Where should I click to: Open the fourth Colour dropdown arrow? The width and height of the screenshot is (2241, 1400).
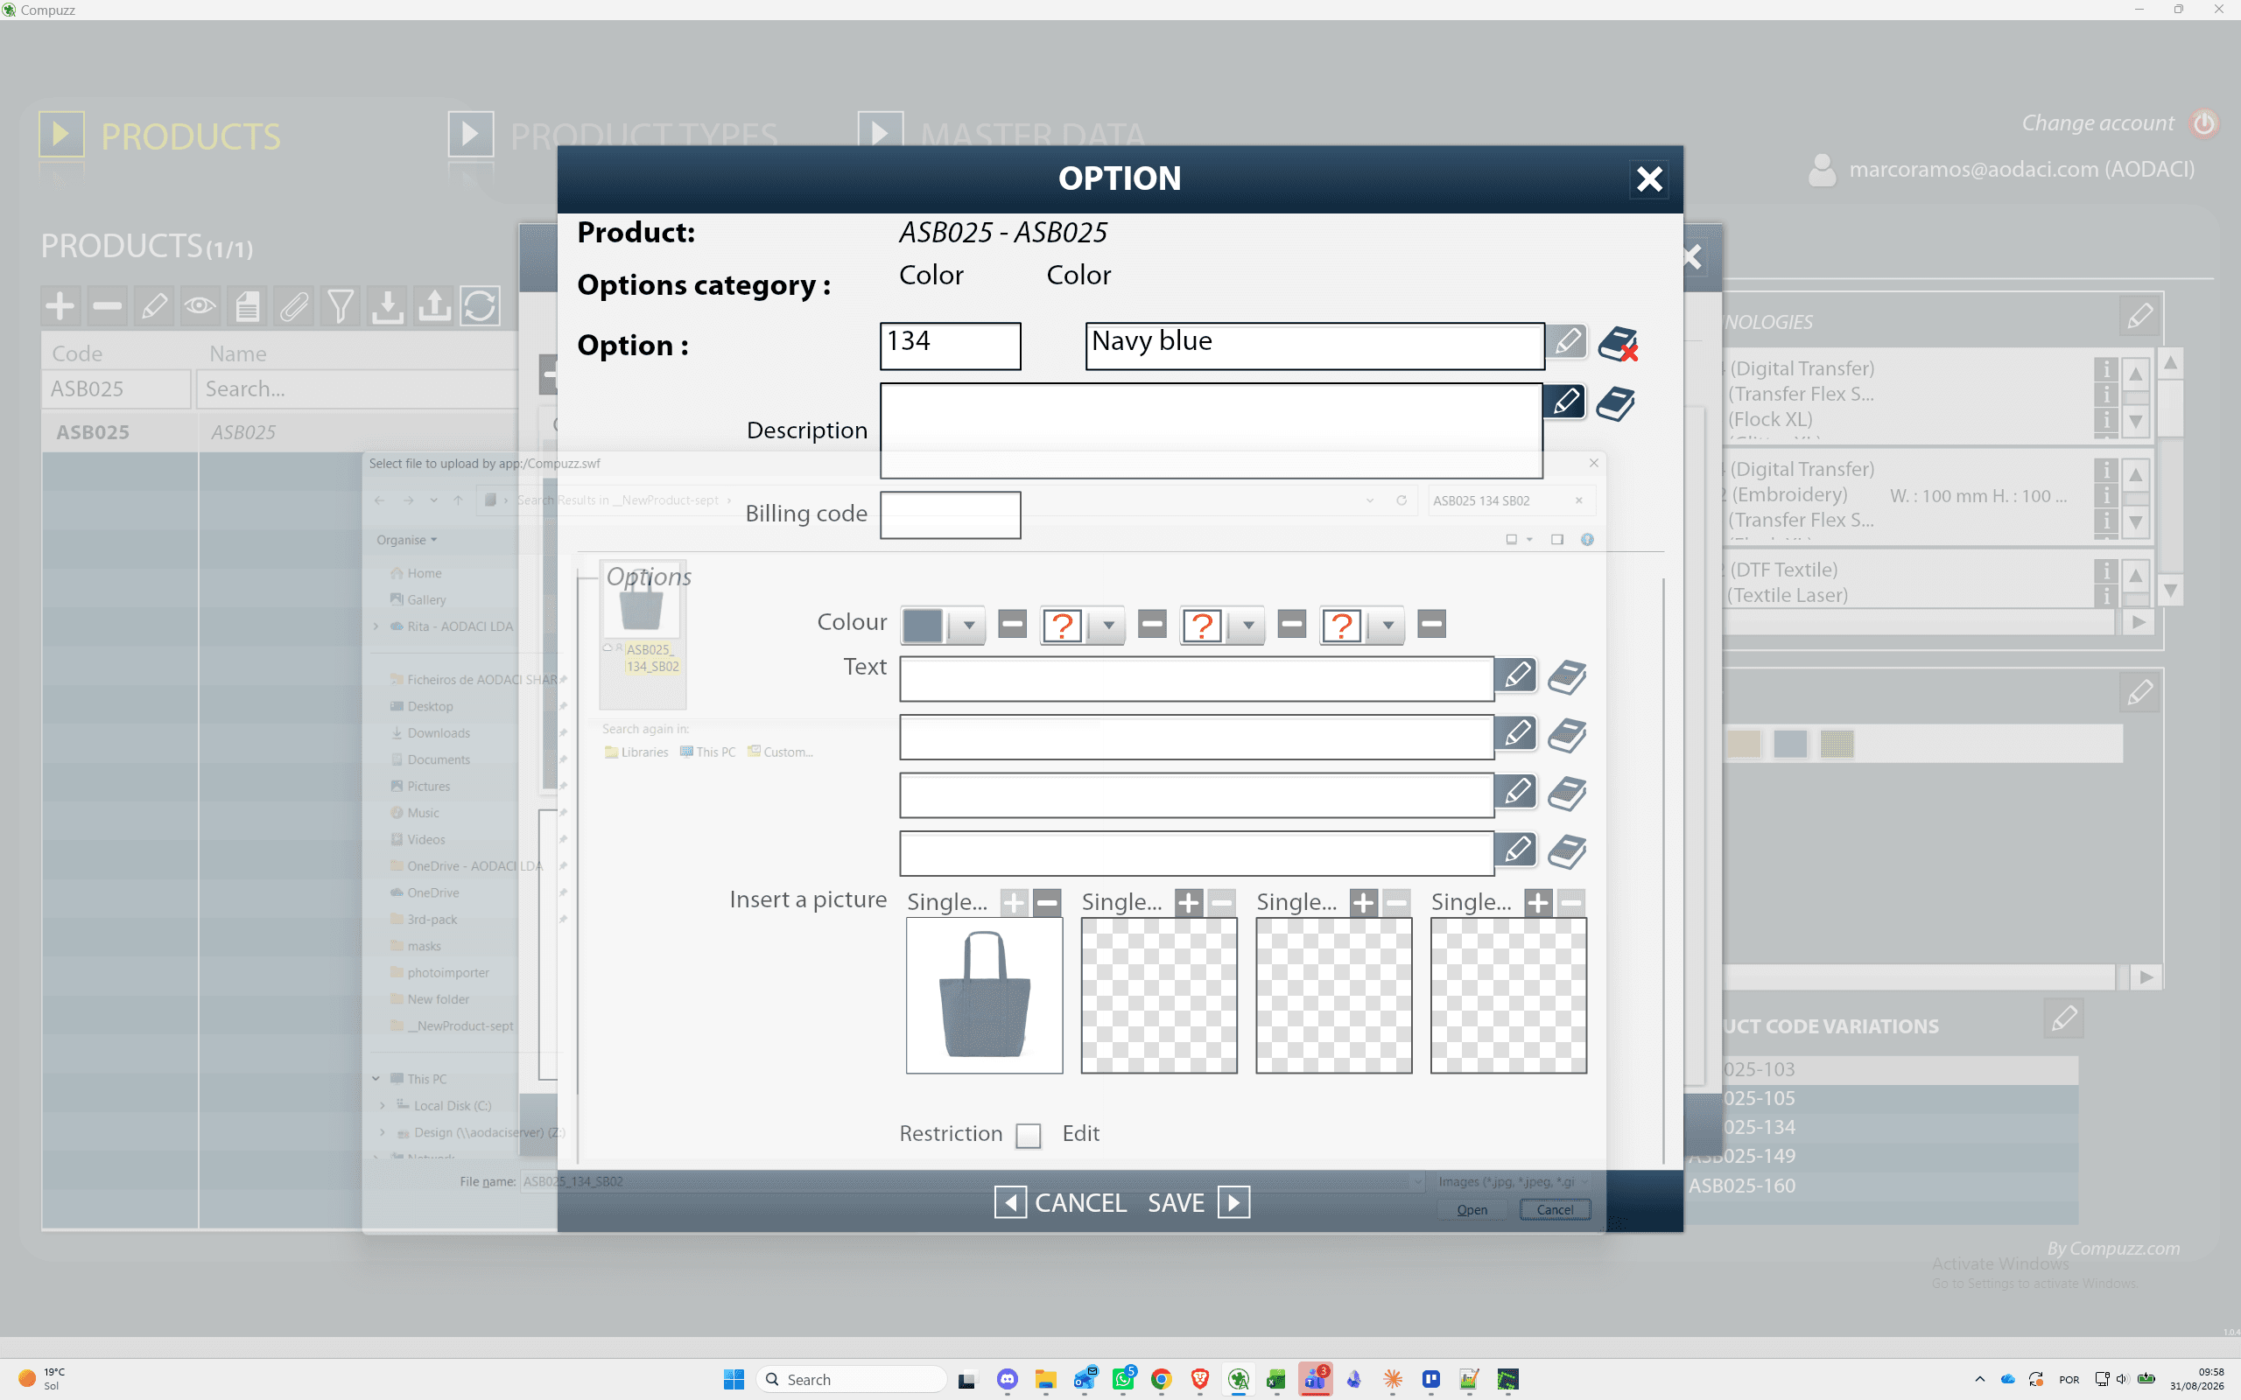click(x=1388, y=626)
